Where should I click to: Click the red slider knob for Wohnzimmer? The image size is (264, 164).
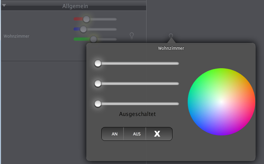pyautogui.click(x=86, y=19)
